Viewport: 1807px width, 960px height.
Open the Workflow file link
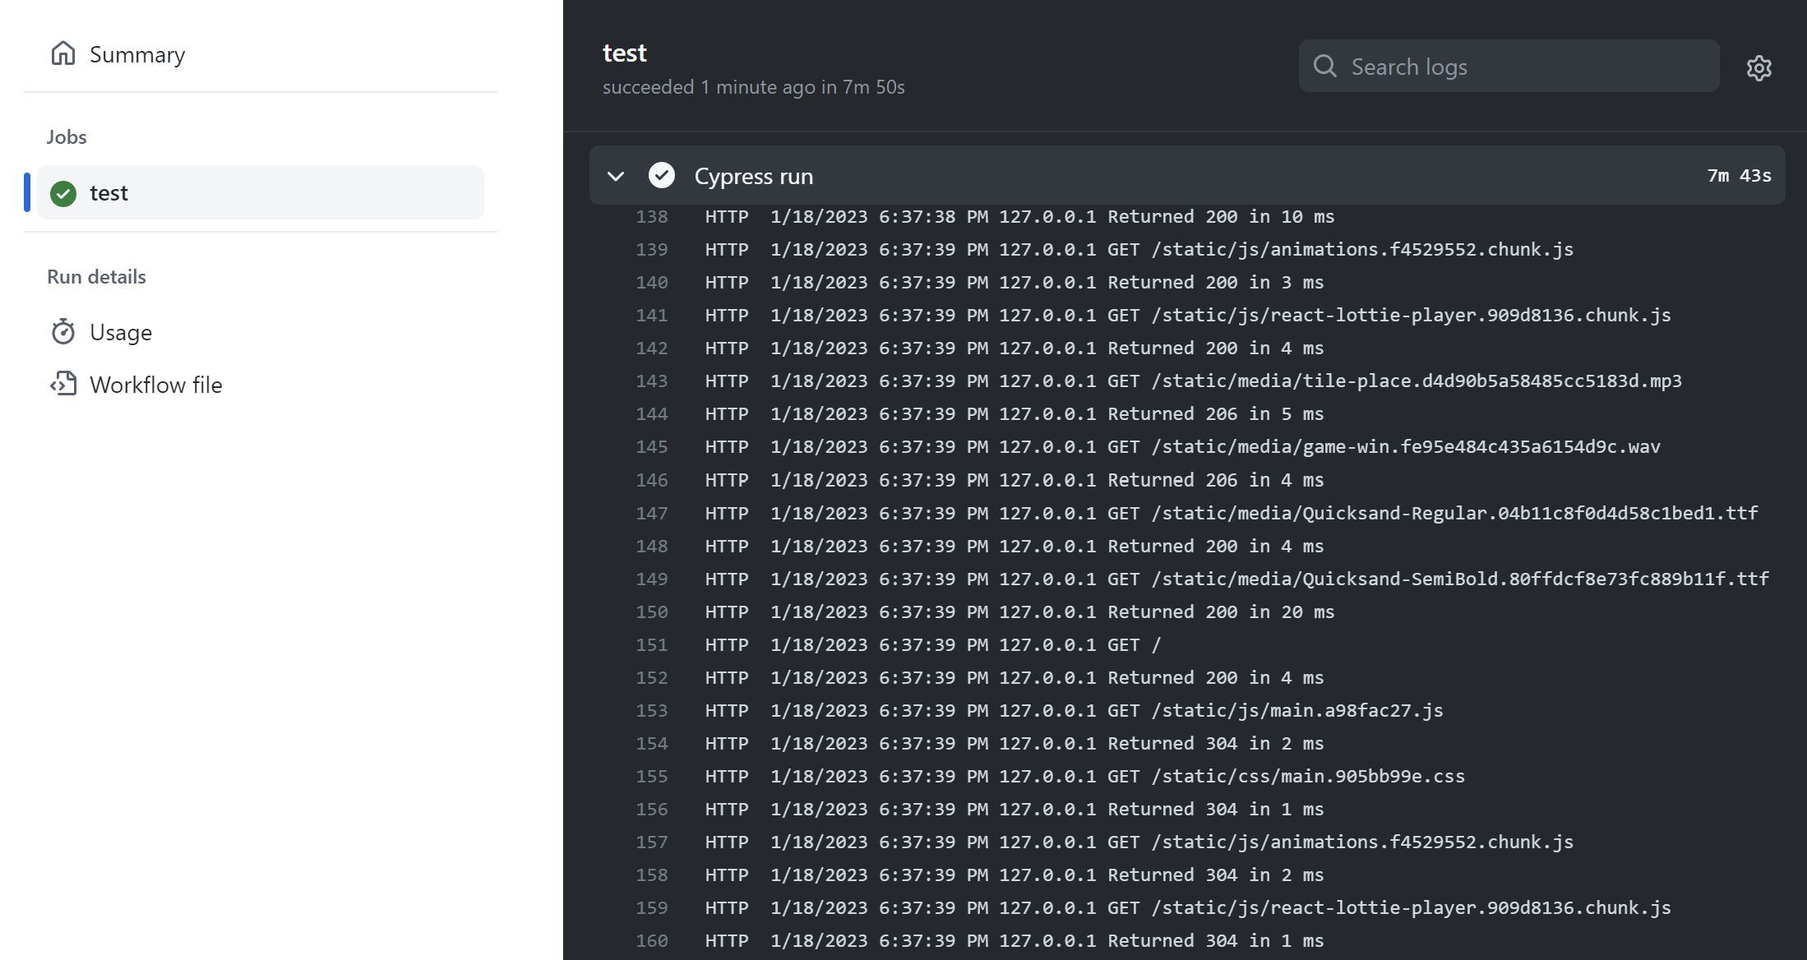click(155, 384)
